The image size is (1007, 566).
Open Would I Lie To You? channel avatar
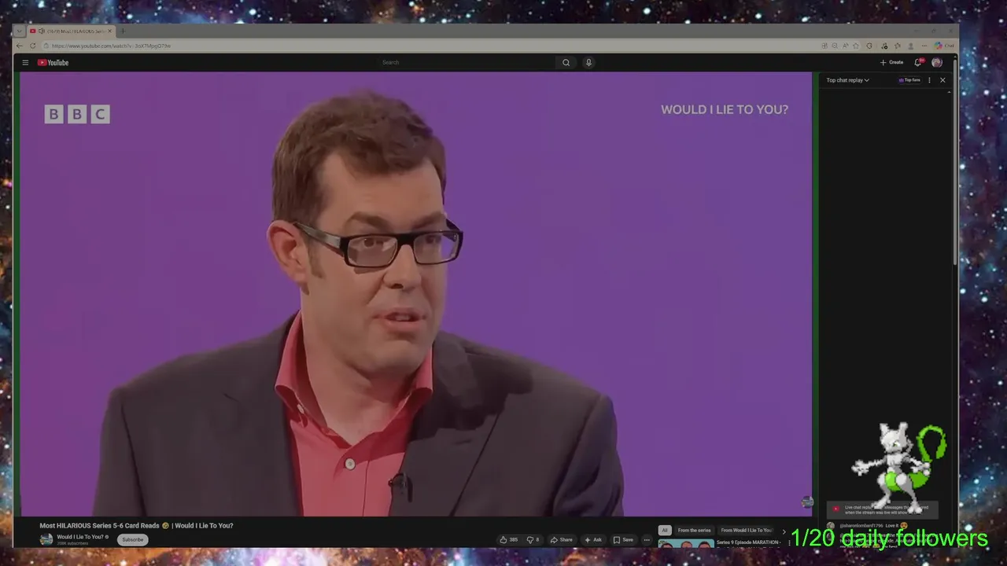46,539
